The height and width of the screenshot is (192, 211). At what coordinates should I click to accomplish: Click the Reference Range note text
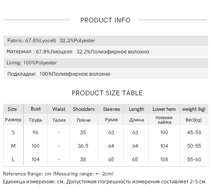point(58,174)
